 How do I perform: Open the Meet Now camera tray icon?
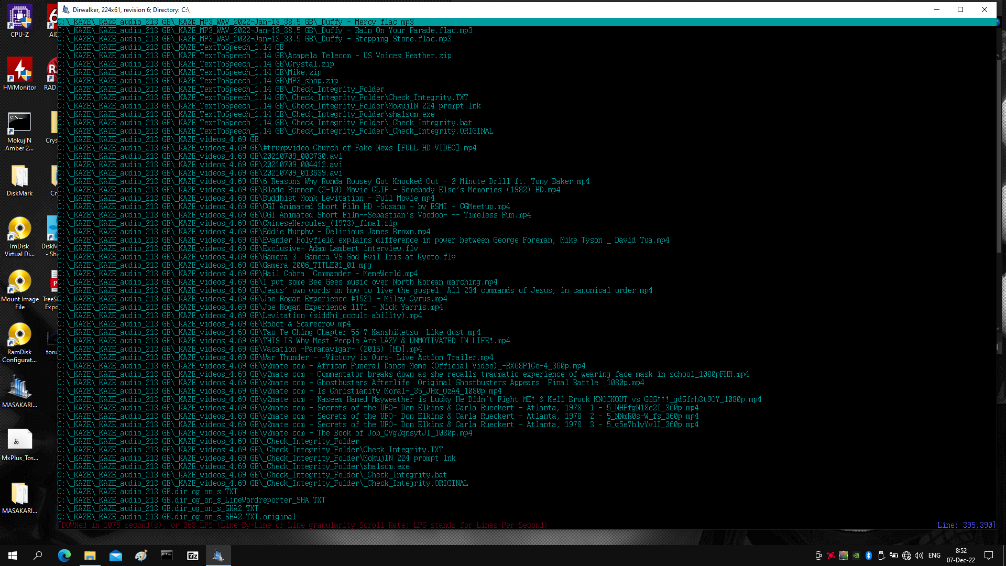pos(818,556)
